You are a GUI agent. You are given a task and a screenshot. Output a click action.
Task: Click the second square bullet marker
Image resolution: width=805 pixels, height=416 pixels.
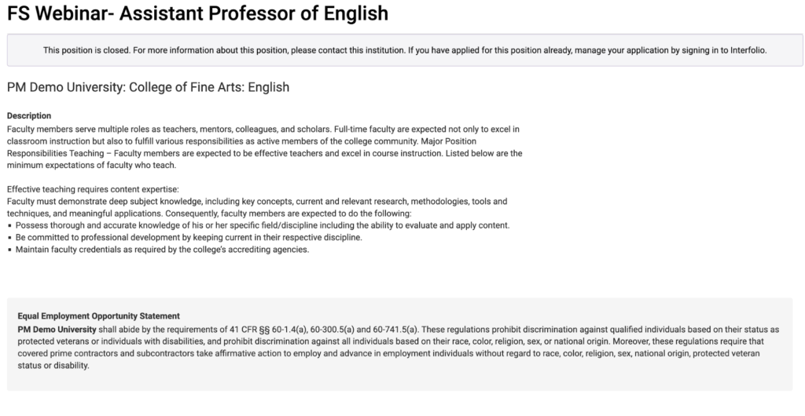point(9,238)
